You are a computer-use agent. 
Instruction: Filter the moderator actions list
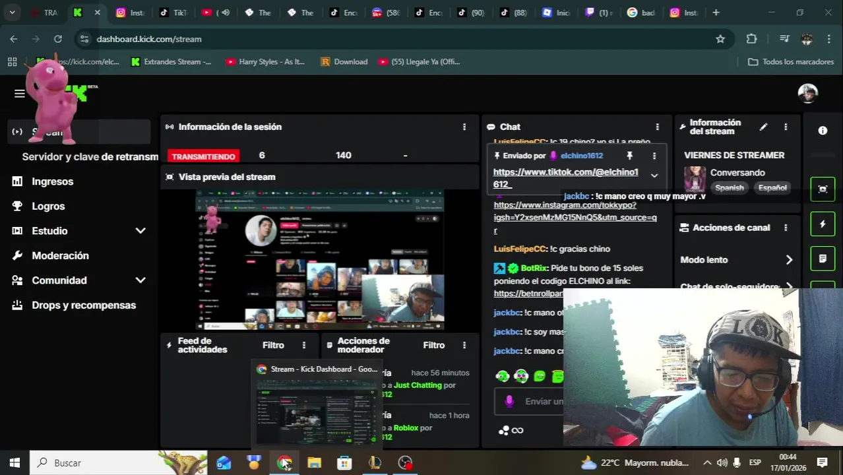433,345
